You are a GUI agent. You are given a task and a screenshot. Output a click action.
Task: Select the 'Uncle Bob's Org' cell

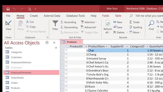pos(98,74)
